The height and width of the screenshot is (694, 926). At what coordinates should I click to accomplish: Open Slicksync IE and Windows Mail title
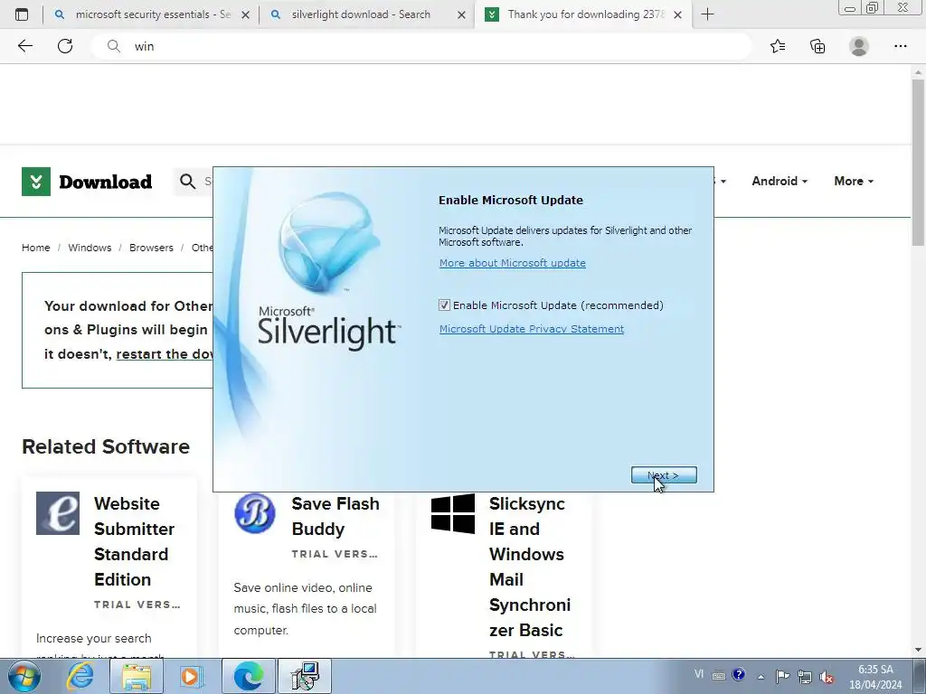pos(530,567)
